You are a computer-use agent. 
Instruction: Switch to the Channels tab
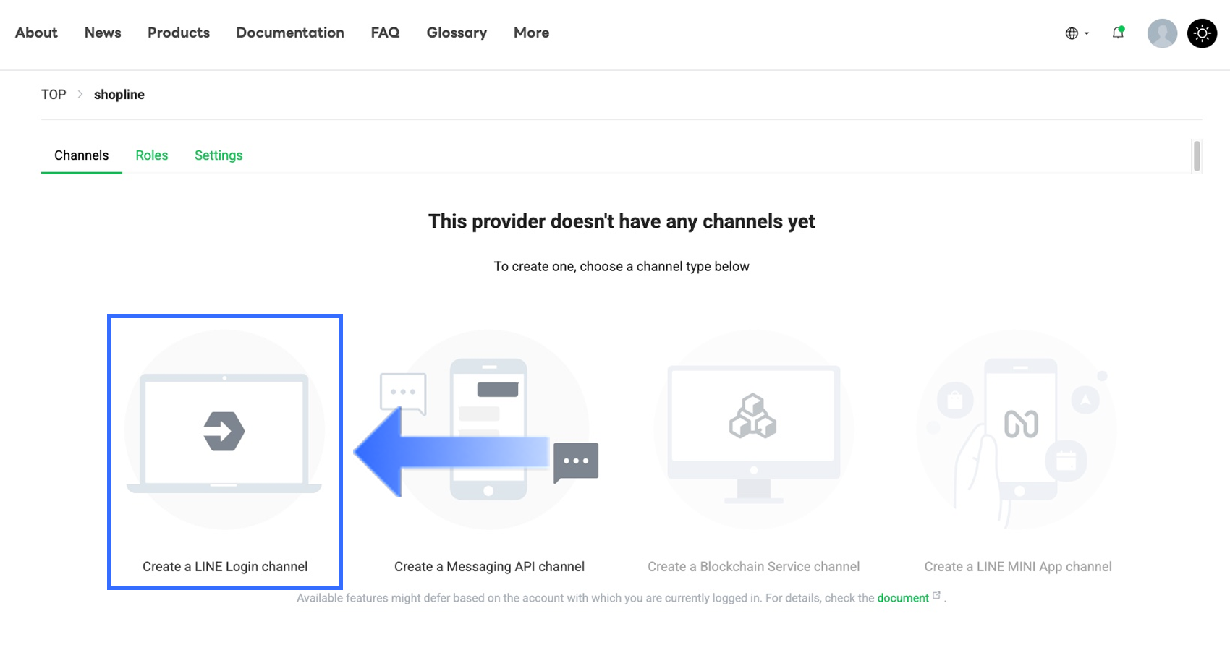tap(81, 155)
